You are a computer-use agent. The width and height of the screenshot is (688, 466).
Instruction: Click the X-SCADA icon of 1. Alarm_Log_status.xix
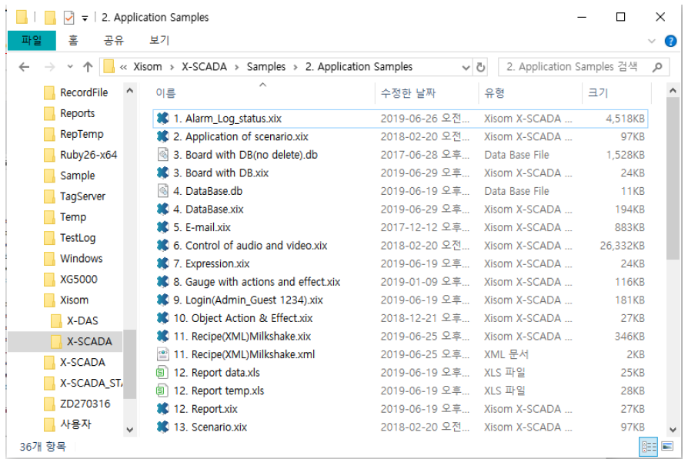tap(163, 119)
